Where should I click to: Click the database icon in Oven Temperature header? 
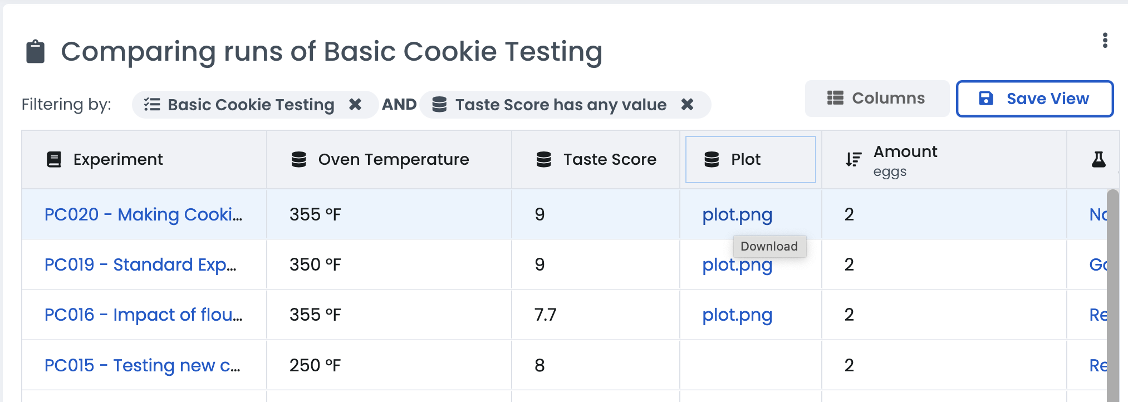[299, 159]
